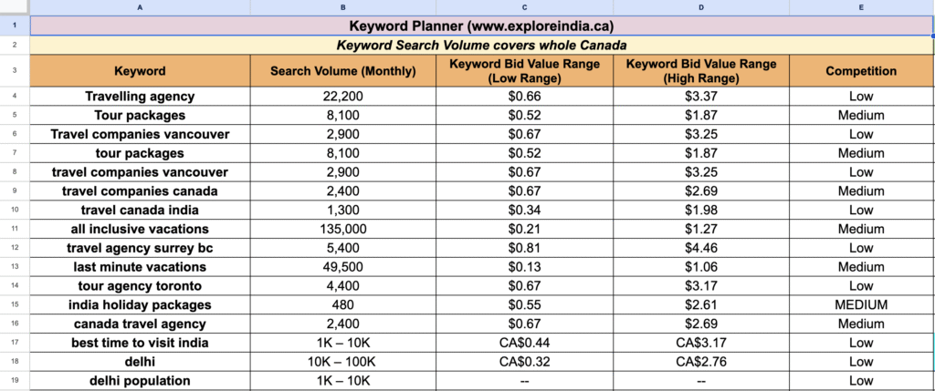Viewport: 935px width, 391px height.
Task: Click the column E header
Action: [x=860, y=7]
